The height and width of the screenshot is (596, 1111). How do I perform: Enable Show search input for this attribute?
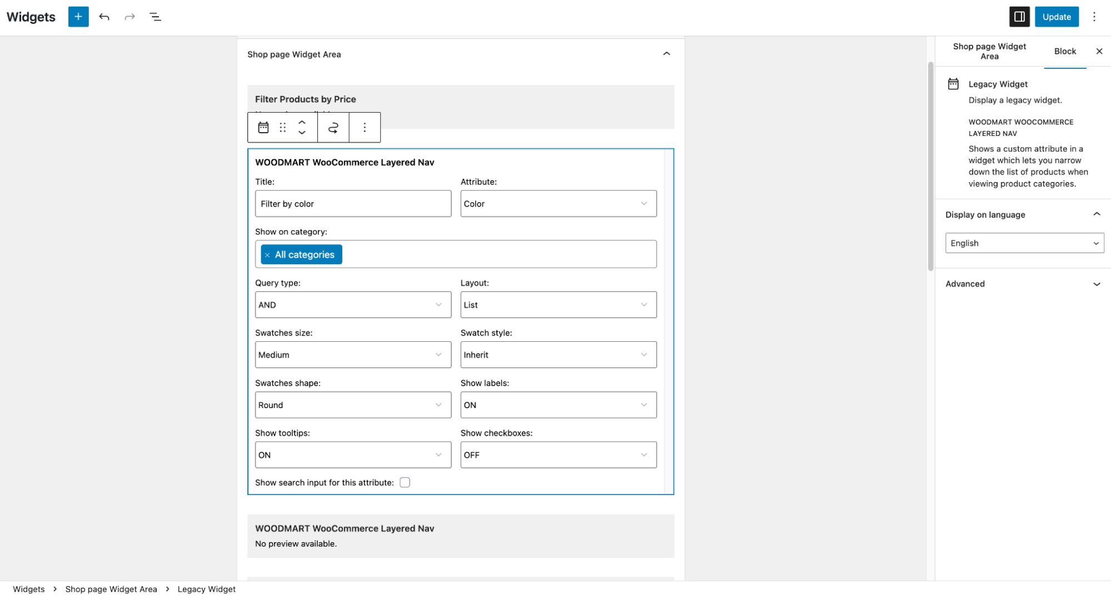(405, 482)
